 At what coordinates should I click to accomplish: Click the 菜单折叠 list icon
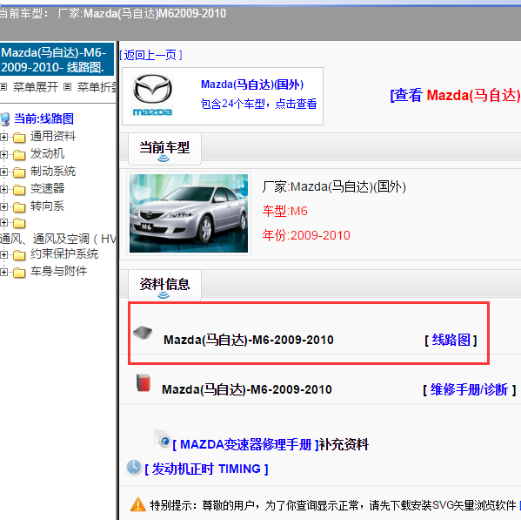coord(68,87)
